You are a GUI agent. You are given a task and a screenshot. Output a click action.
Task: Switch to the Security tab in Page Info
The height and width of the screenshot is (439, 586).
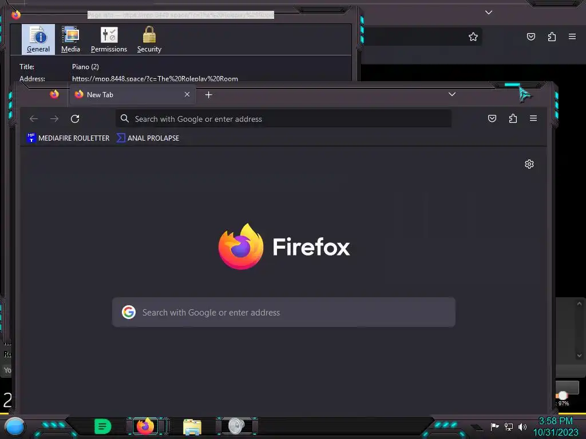click(149, 39)
